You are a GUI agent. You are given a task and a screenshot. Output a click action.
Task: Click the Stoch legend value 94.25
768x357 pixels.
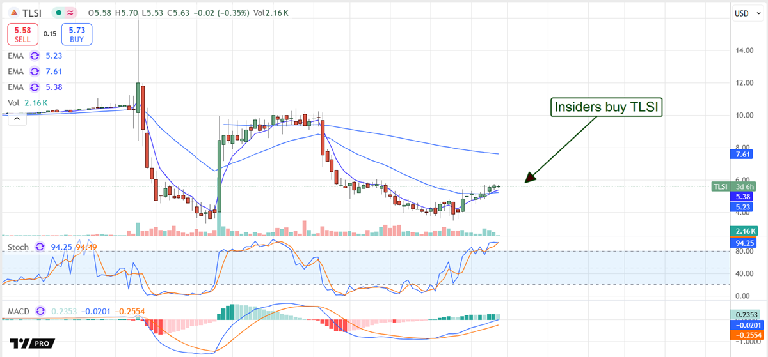[x=60, y=247]
